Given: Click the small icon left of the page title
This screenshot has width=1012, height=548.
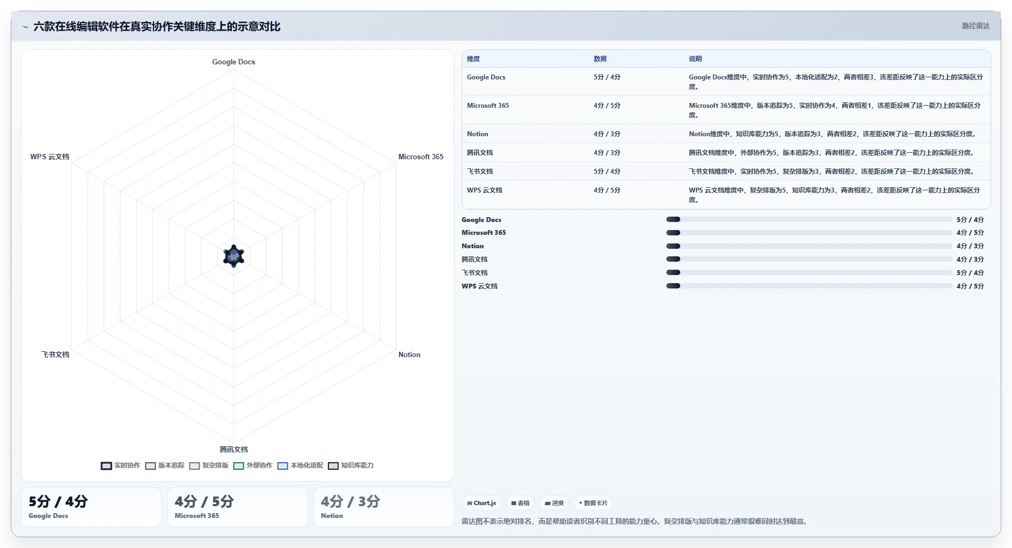Looking at the screenshot, I should 26,27.
